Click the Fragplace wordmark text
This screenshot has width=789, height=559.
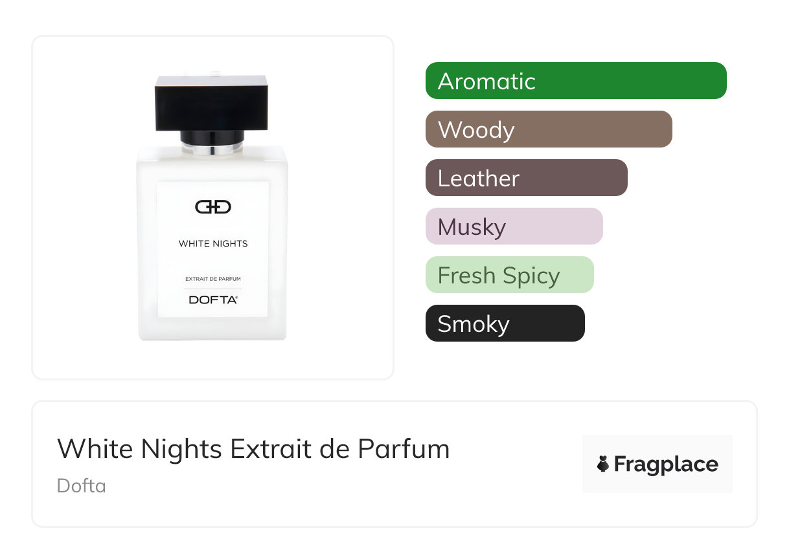pos(666,464)
